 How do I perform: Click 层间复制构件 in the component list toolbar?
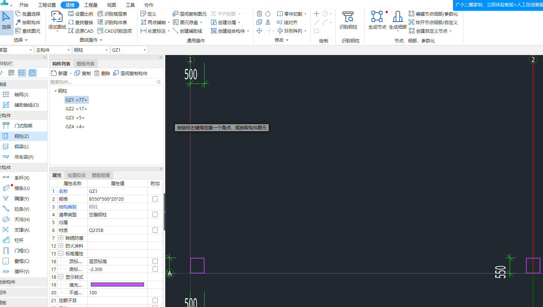click(131, 73)
